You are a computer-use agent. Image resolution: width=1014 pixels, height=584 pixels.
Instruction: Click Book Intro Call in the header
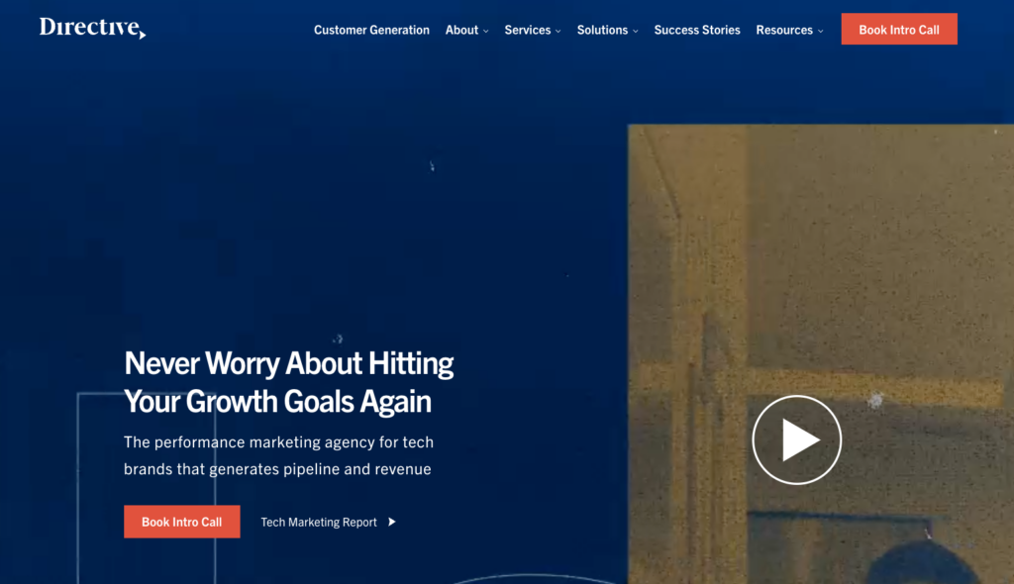[899, 29]
